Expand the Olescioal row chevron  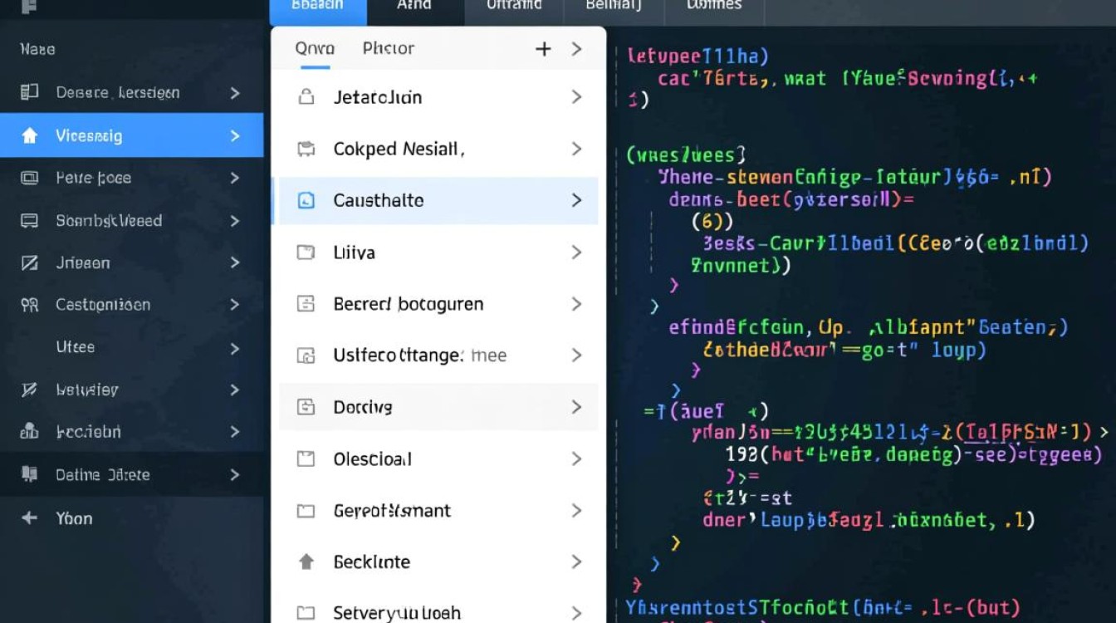[x=576, y=459]
